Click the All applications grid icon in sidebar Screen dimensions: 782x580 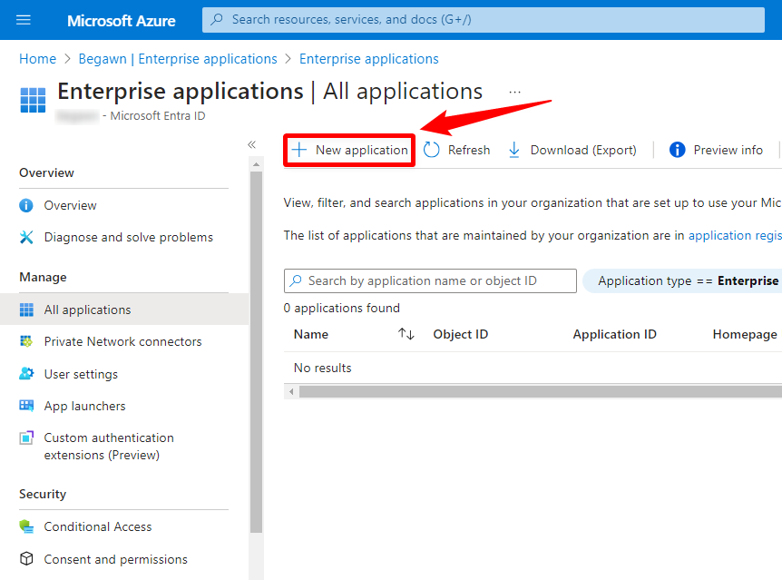point(26,310)
